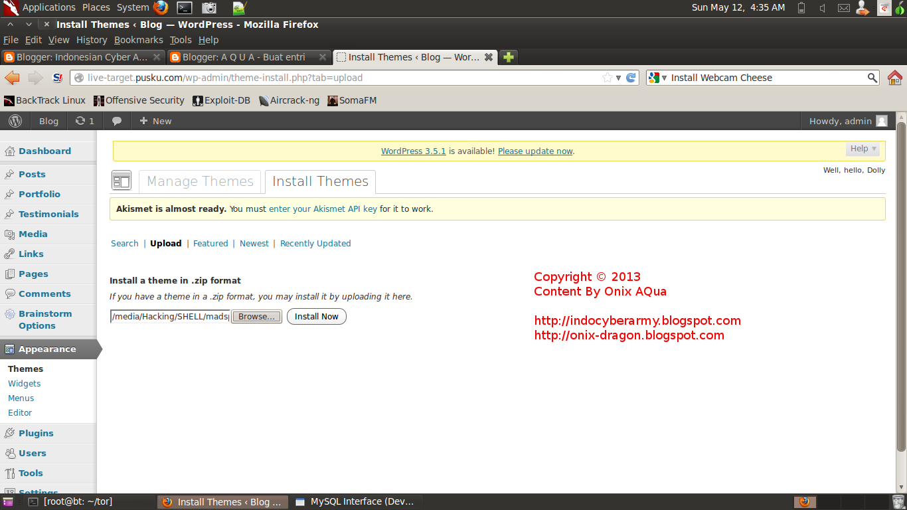Switch to Blogger Indonesian Cyber tab
Screen dimensions: 907x510
click(82, 57)
